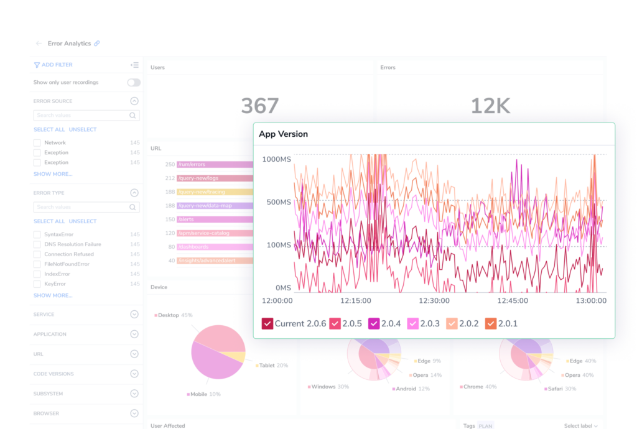Click the back arrow beside Error Analytics

pyautogui.click(x=39, y=44)
